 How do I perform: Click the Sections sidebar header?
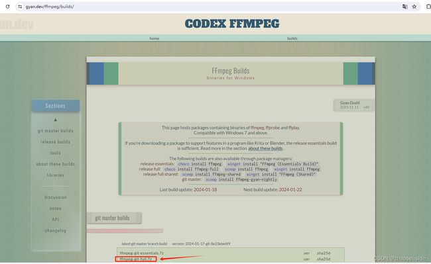tap(56, 106)
